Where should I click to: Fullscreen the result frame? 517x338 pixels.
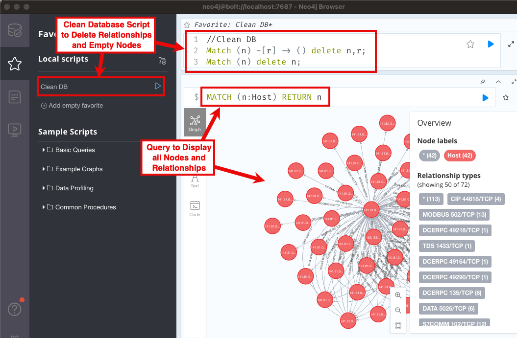[x=514, y=82]
